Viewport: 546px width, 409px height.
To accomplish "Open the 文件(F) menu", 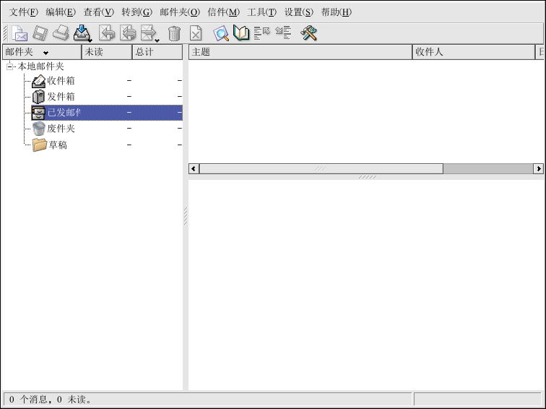I will [24, 12].
